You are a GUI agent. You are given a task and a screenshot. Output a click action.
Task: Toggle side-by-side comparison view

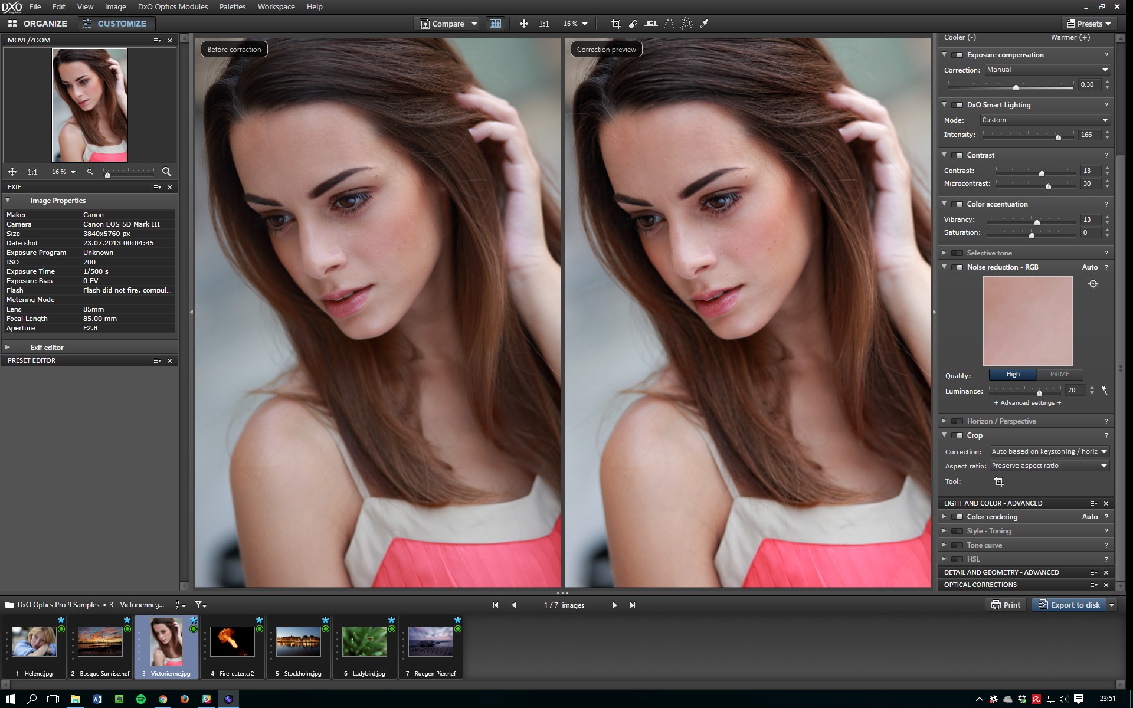tap(495, 24)
